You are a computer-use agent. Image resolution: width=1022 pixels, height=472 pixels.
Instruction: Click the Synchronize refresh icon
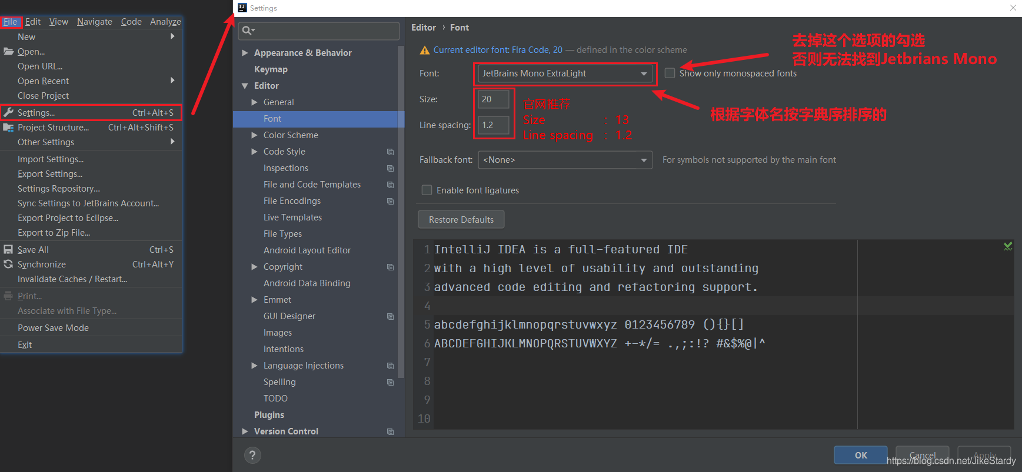tap(8, 264)
